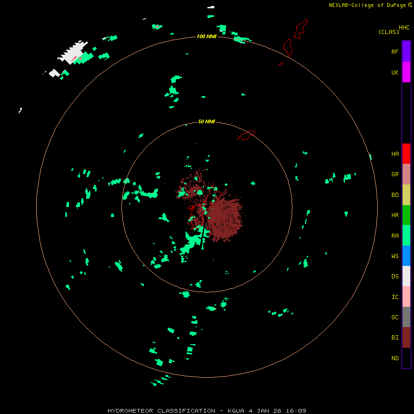Select the IC pink legend swatch

tap(406, 297)
